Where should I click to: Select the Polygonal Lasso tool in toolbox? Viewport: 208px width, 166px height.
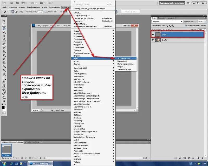point(4,28)
